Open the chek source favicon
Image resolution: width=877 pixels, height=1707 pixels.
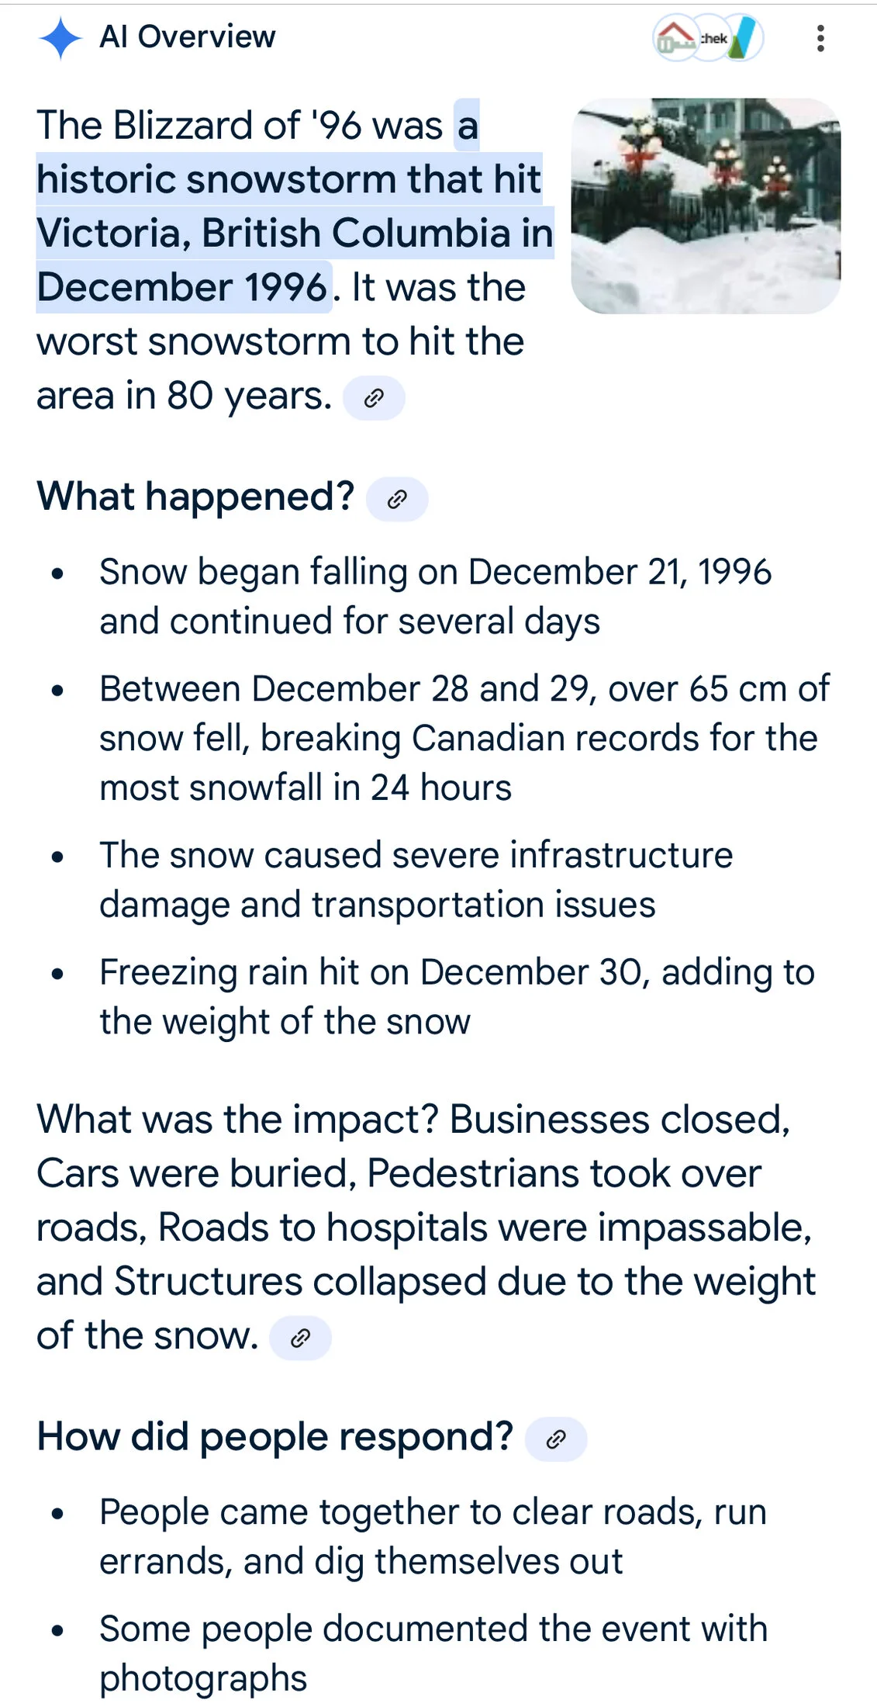pyautogui.click(x=712, y=38)
